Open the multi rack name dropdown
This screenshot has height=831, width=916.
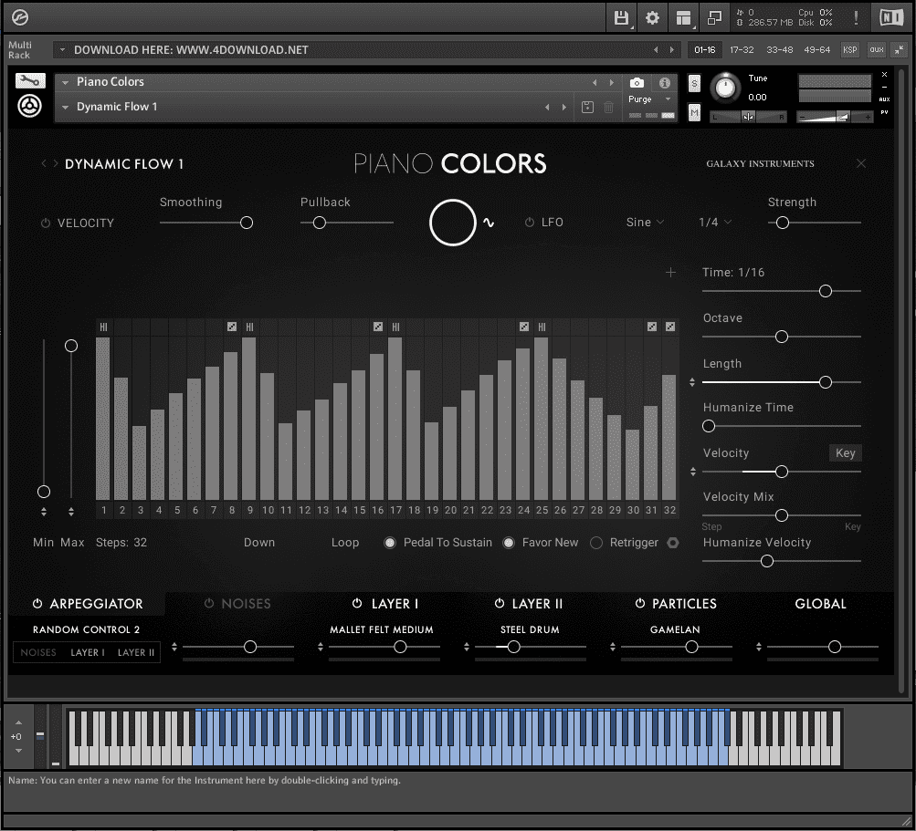pyautogui.click(x=62, y=49)
